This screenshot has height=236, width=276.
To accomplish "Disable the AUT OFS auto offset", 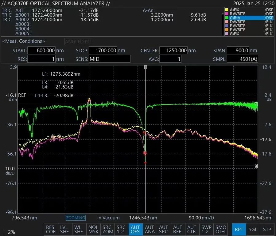I will [135, 230].
